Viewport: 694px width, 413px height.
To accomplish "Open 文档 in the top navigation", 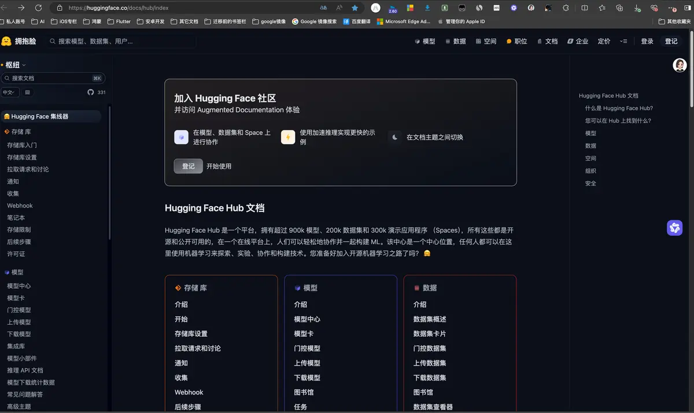I will tap(547, 42).
